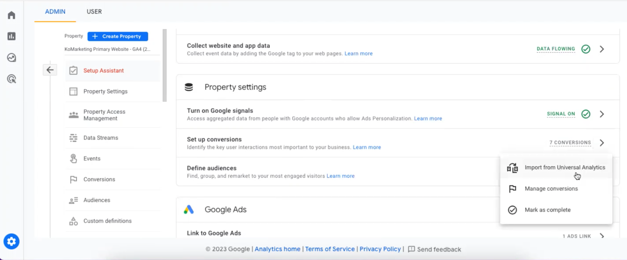Click the Link to Google Ads row title

pyautogui.click(x=214, y=233)
